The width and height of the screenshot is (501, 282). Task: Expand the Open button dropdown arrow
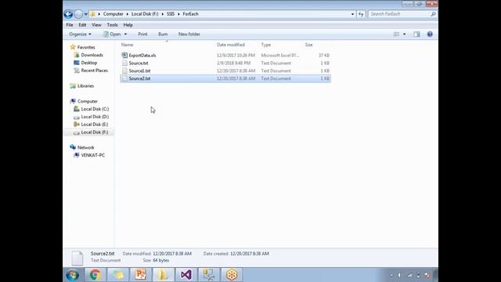pyautogui.click(x=125, y=34)
